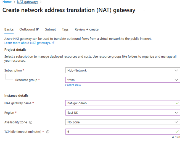Open Learn more about NAT gateways link
The height and width of the screenshot is (145, 185).
pos(27,43)
